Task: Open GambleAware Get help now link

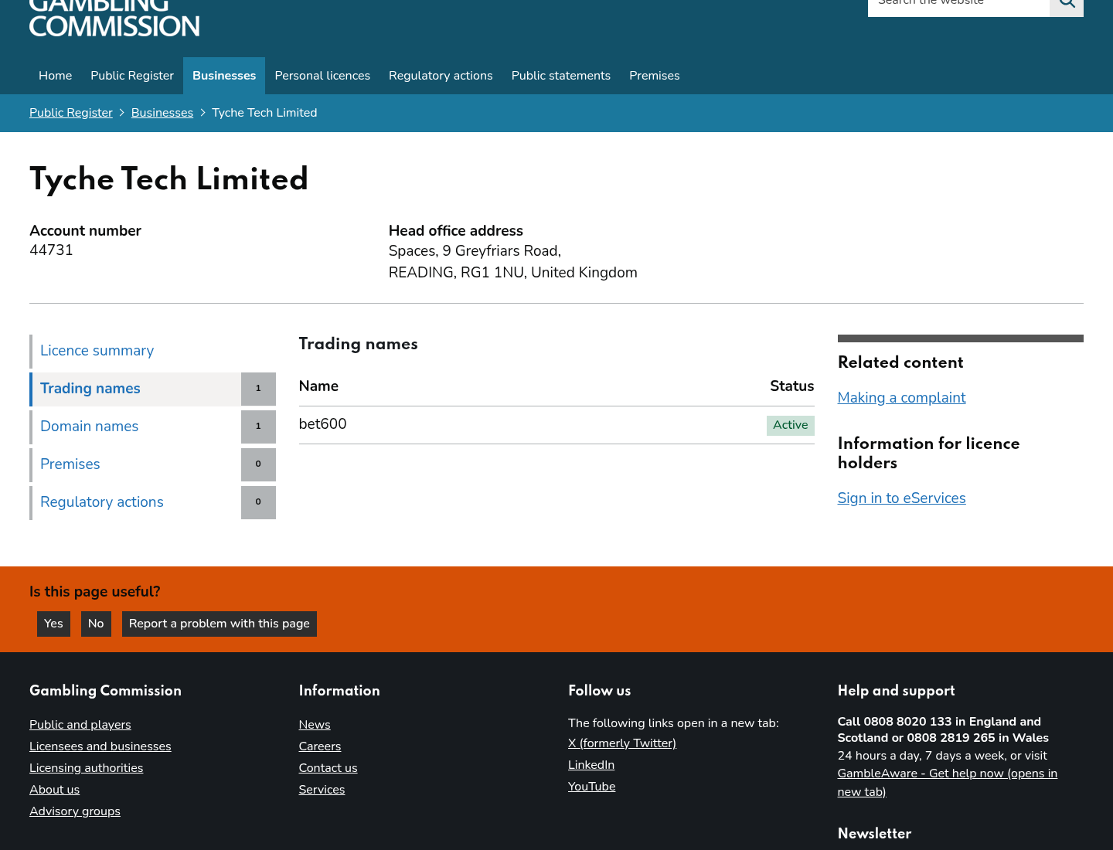Action: (x=948, y=782)
